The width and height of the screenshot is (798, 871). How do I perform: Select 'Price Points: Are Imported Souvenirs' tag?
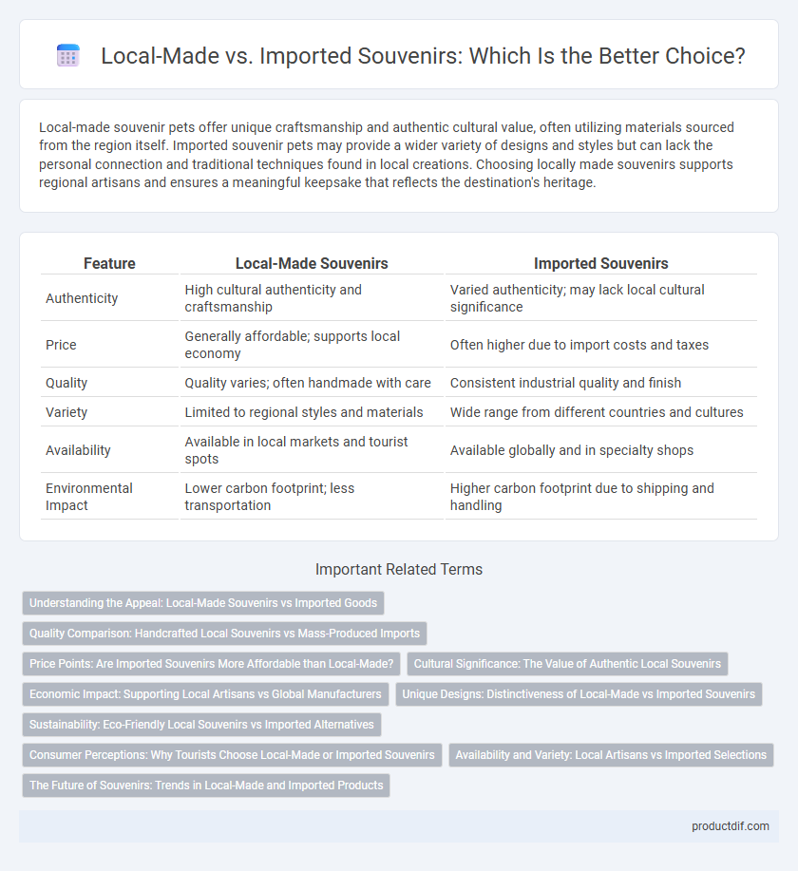[x=211, y=664]
